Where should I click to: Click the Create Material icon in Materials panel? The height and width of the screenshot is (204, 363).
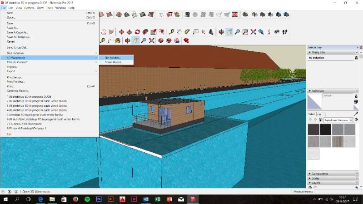click(356, 102)
